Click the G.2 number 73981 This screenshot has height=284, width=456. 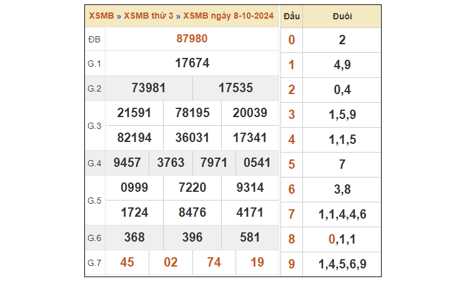149,88
